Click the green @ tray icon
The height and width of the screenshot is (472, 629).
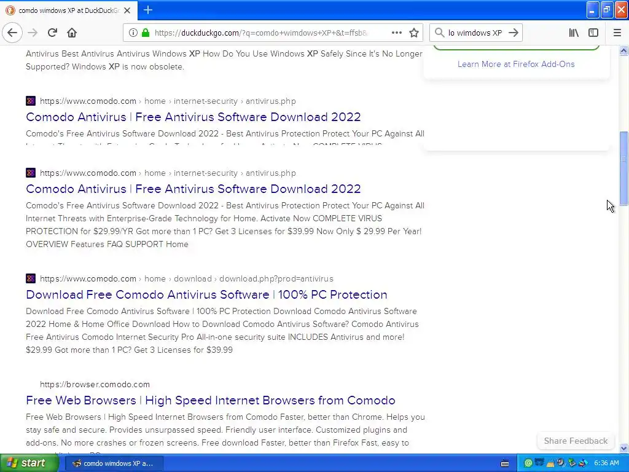tap(528, 463)
